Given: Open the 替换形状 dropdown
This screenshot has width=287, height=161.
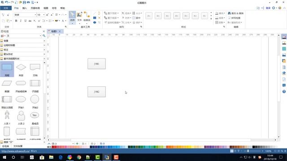Looking at the screenshot, I should (235, 22).
